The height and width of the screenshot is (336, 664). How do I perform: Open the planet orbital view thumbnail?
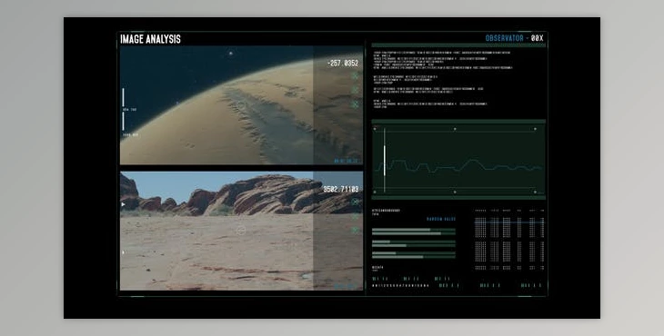click(241, 104)
